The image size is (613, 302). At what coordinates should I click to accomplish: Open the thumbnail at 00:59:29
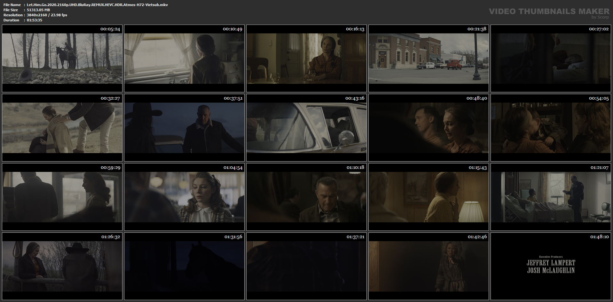click(62, 197)
